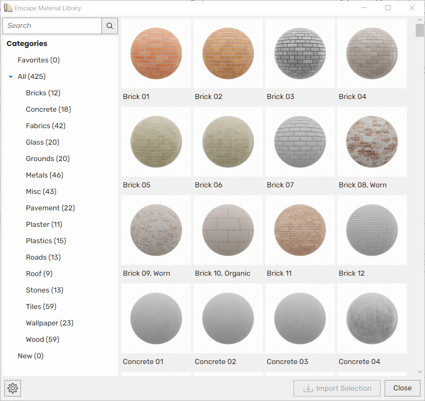Select the Brick 03 material thumbnail
This screenshot has width=425, height=401.
click(x=300, y=53)
